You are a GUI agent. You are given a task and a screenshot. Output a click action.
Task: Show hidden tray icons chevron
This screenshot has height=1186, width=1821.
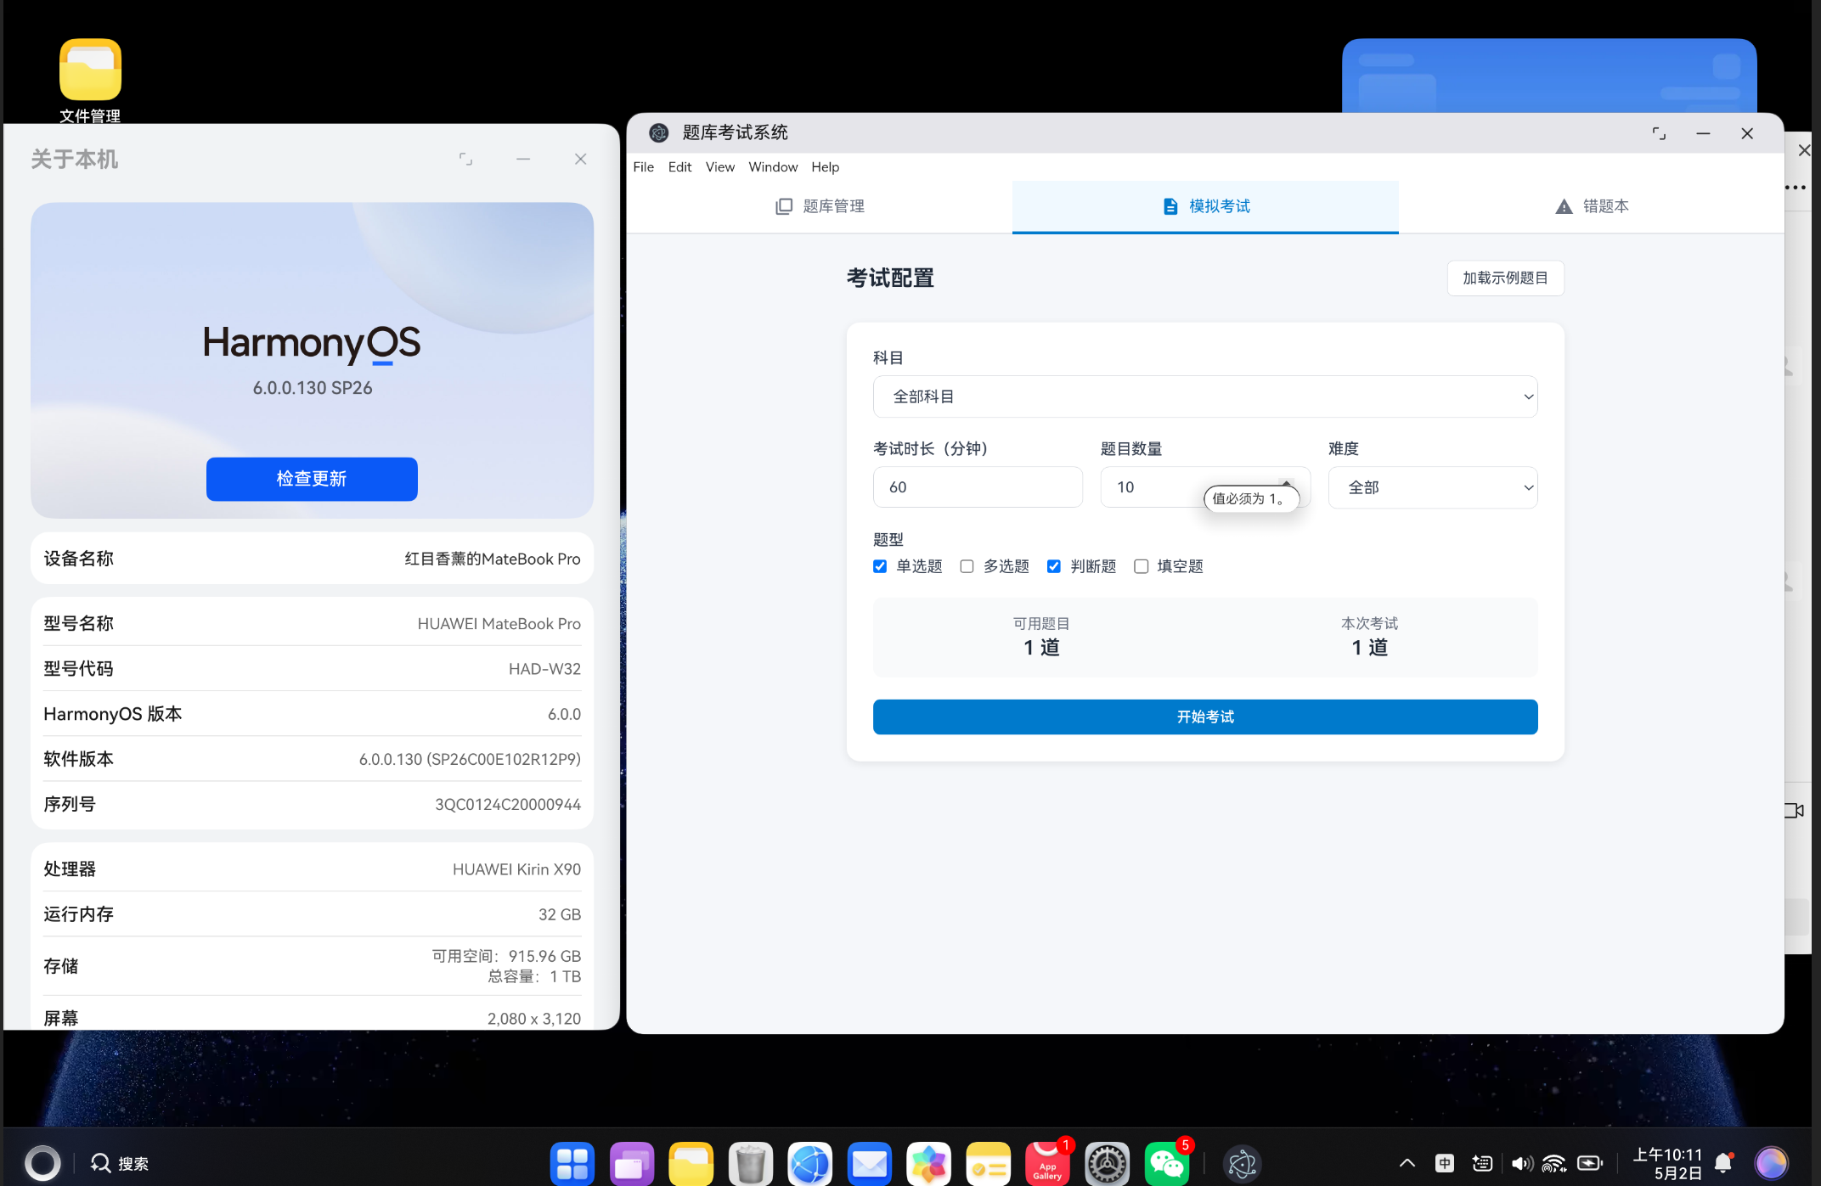coord(1407,1163)
